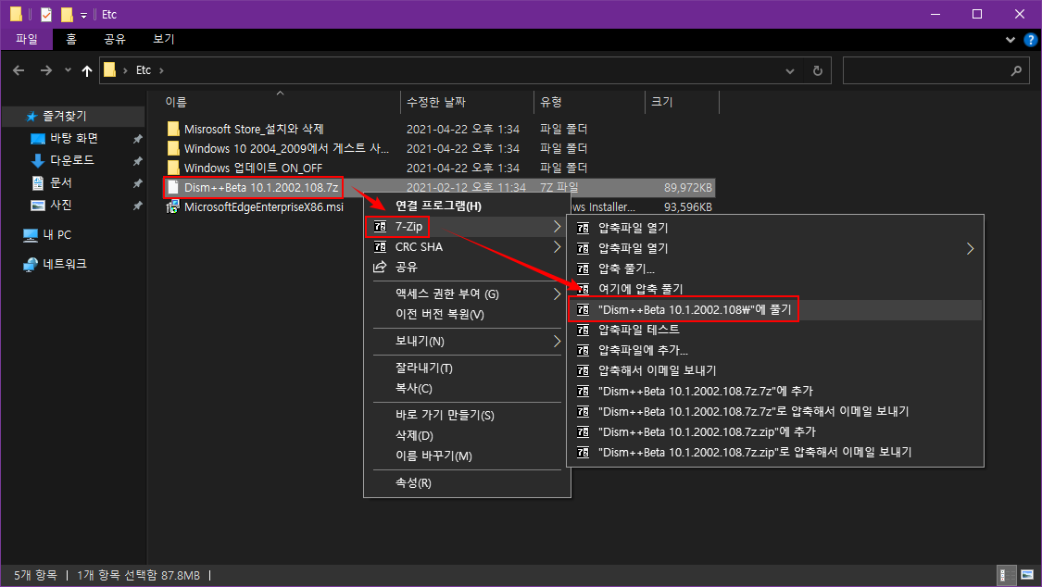This screenshot has width=1042, height=587.
Task: Open the 공유 ribbon tab
Action: point(115,39)
